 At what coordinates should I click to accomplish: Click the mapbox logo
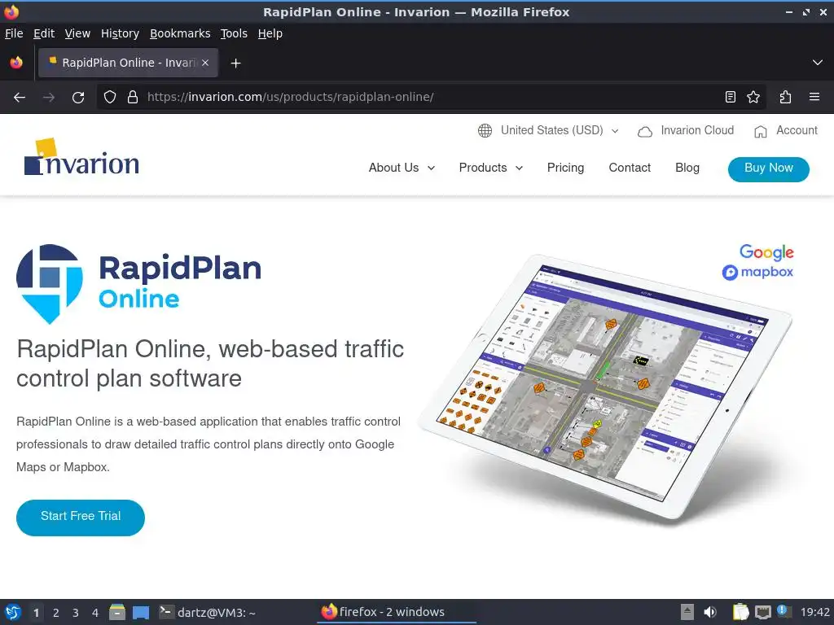pos(757,272)
